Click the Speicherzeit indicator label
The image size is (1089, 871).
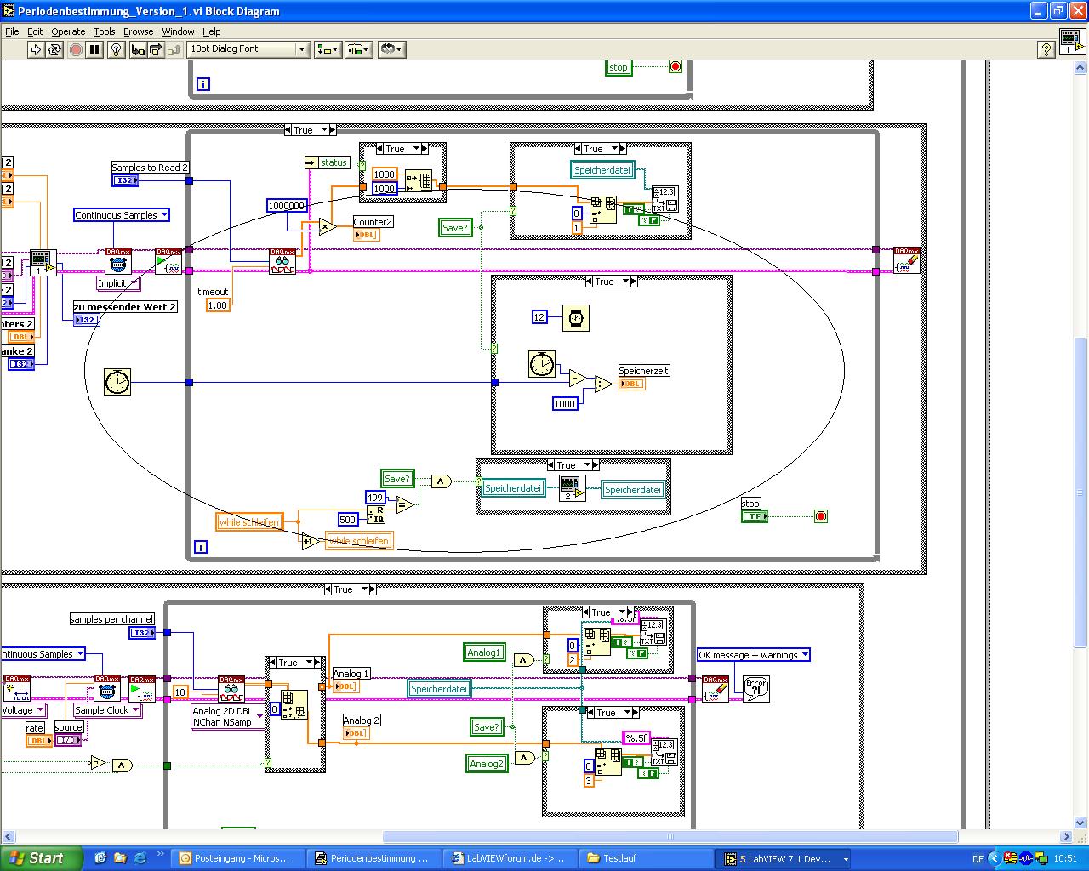tap(643, 371)
